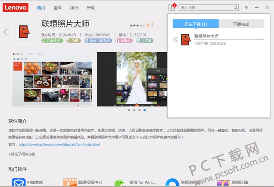Open the download manager arrow icon
This screenshot has height=187, width=274.
click(171, 8)
